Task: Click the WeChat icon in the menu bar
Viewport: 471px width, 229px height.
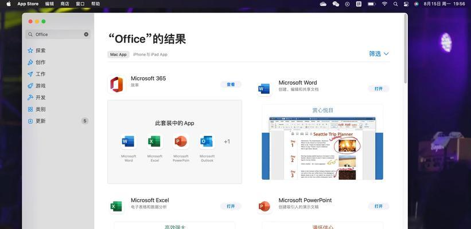Action: point(336,4)
